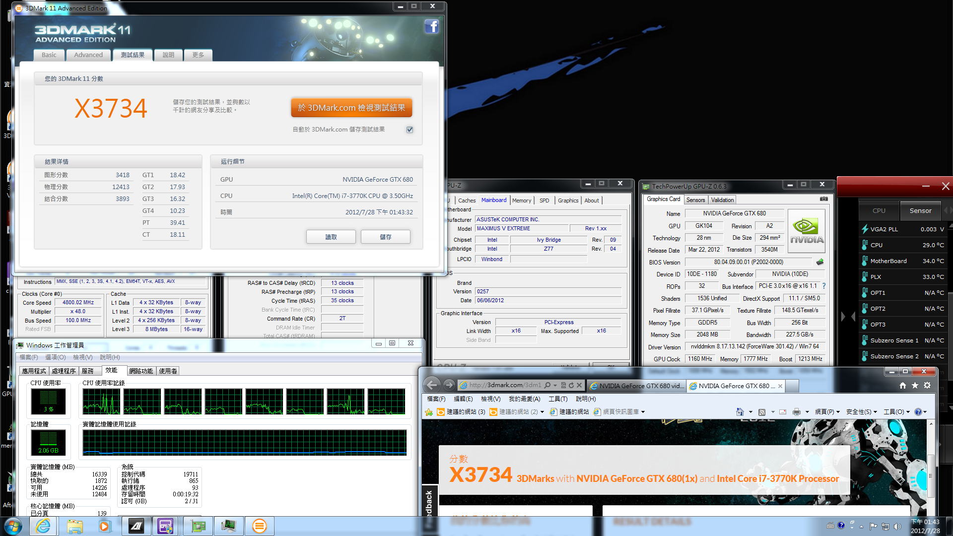
Task: Open the Validation tab in GPU-Z
Action: (x=722, y=200)
